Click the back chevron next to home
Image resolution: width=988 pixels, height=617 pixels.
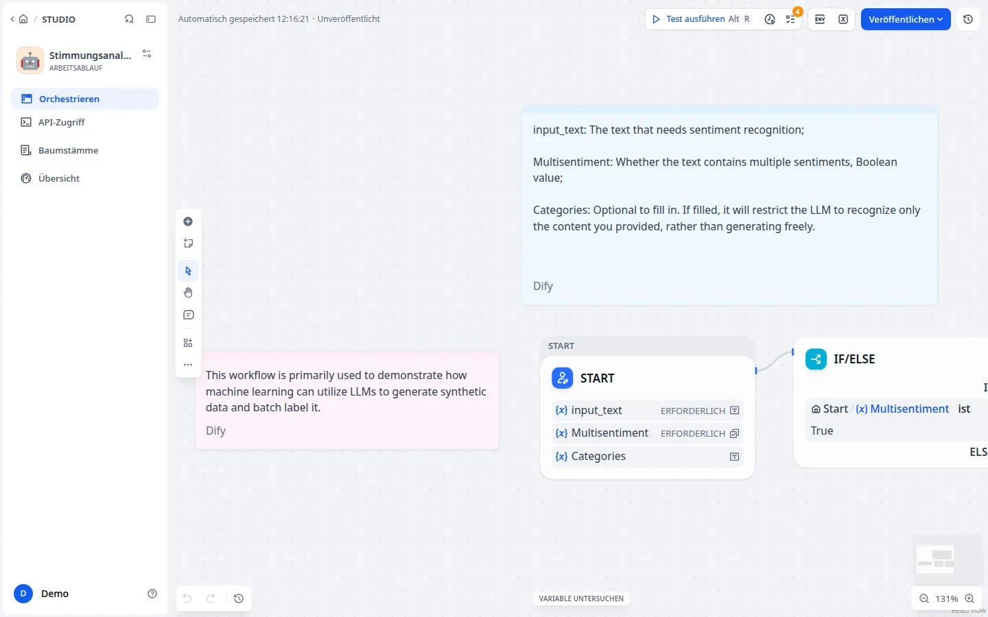pos(12,19)
